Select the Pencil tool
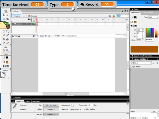Image resolution: width=159 pixels, height=119 pixels. point(4,35)
